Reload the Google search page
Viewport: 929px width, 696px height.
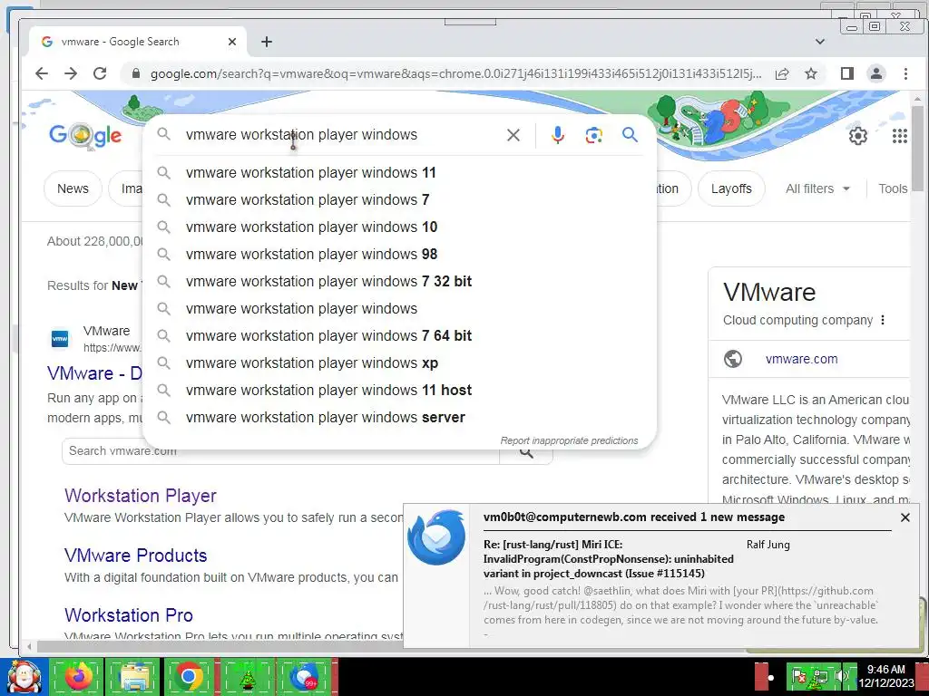tap(100, 73)
